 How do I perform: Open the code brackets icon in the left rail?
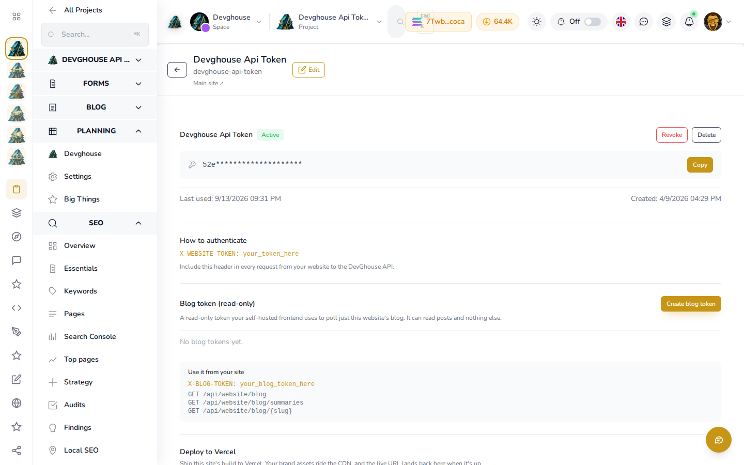[x=17, y=308]
